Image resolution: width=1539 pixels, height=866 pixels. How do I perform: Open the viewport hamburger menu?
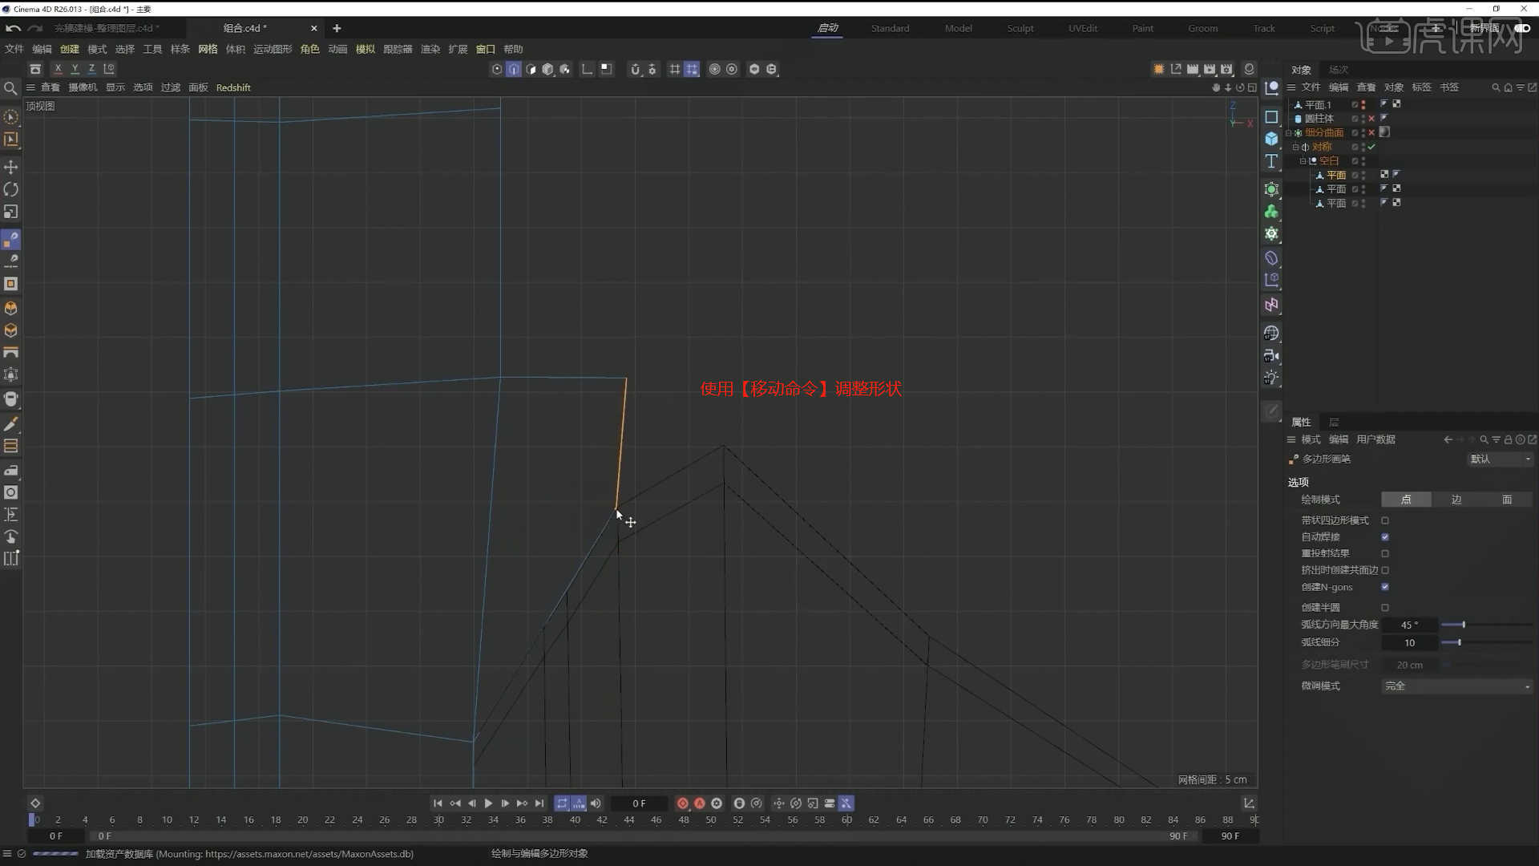pos(30,87)
